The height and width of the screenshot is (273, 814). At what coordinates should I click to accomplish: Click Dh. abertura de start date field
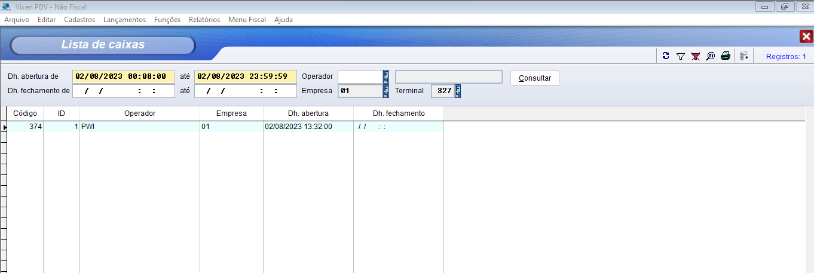point(124,76)
